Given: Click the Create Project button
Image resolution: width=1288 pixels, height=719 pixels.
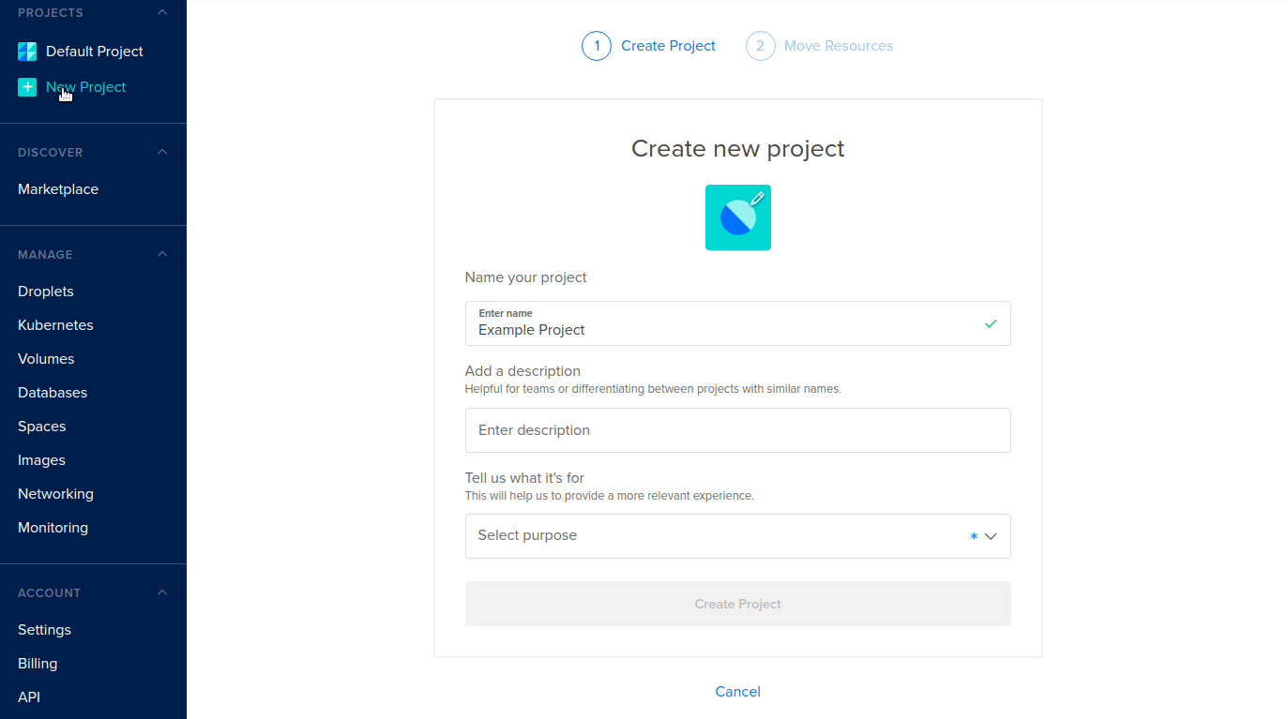Looking at the screenshot, I should click(x=737, y=603).
